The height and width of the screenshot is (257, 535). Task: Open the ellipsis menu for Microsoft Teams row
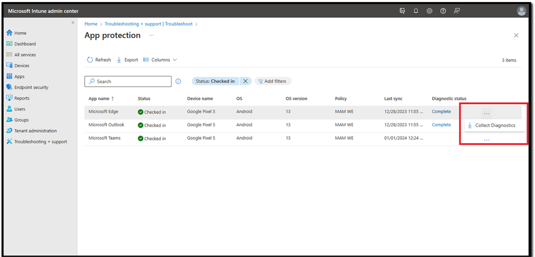click(487, 140)
